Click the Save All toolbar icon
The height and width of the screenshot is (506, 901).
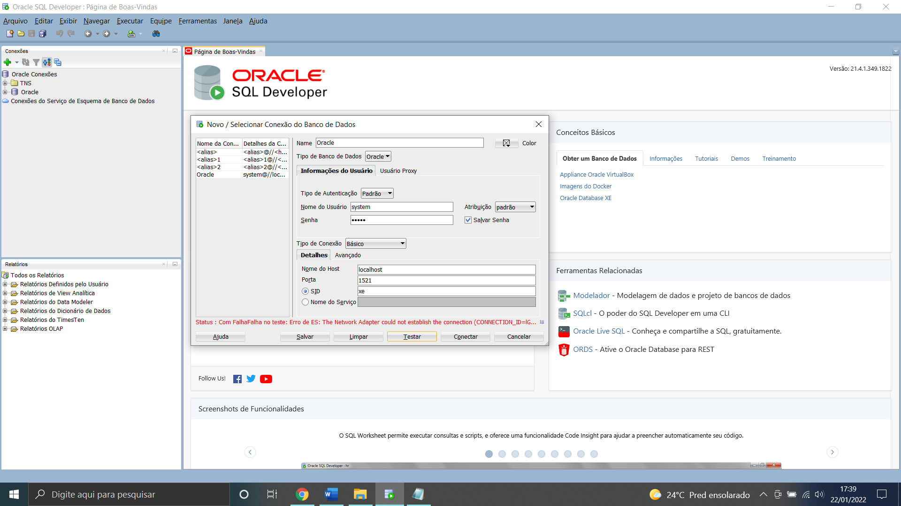(43, 34)
